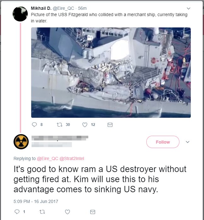Screen dimensions: 204x220
Task: Open the @Eire_QC link in Replying to
Action: [x=48, y=158]
